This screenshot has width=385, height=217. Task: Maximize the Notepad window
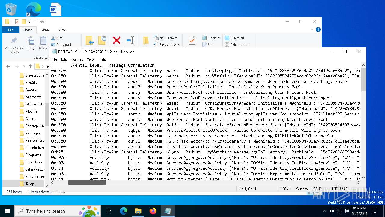tap(345, 52)
